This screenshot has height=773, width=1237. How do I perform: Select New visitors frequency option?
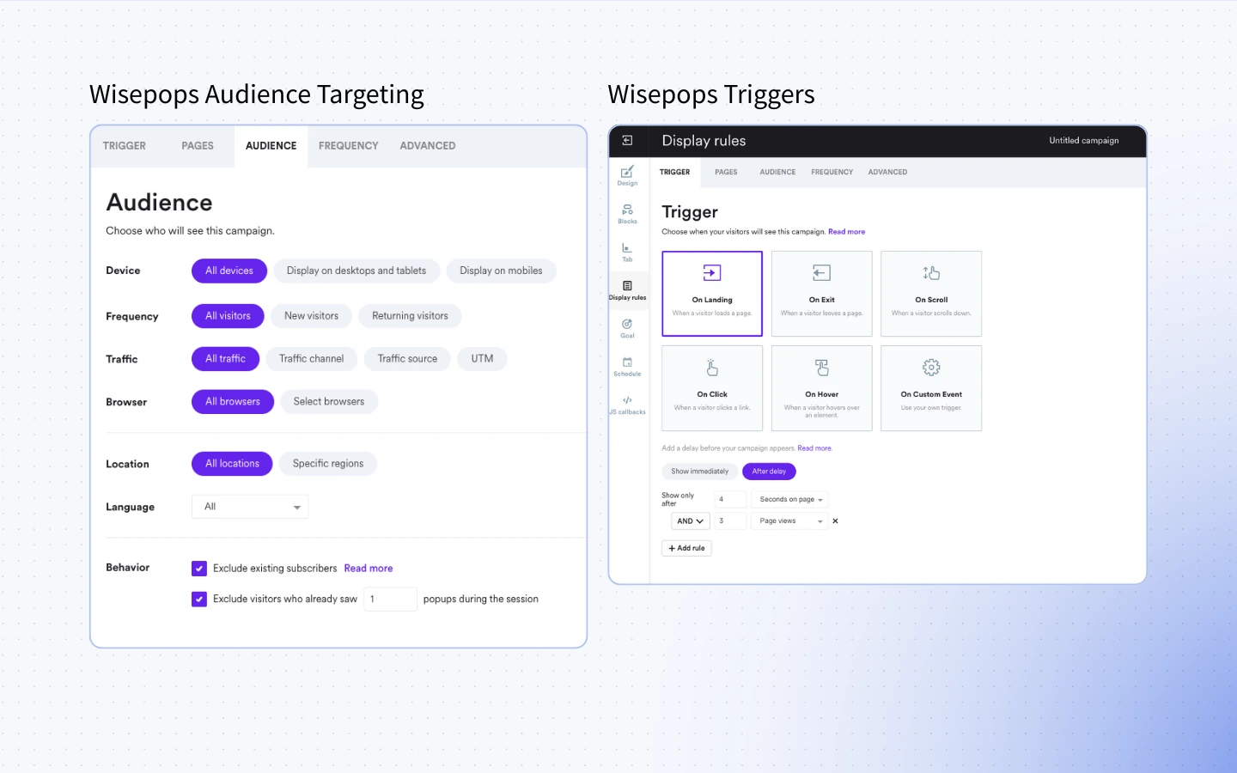(x=311, y=316)
